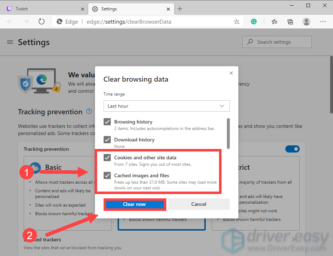Toggle the Tracking prevention switch
Viewport: 333px width, 256px height.
[x=292, y=149]
